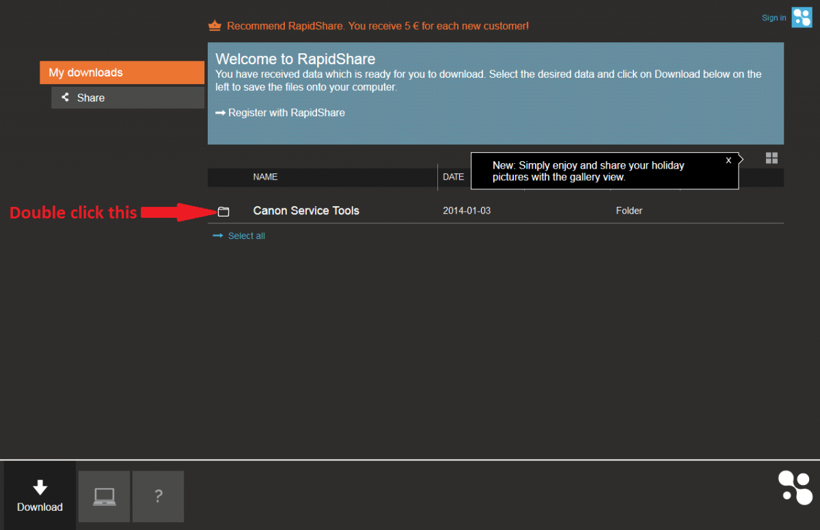Click Register with RapidShare link
820x530 pixels.
[x=286, y=113]
